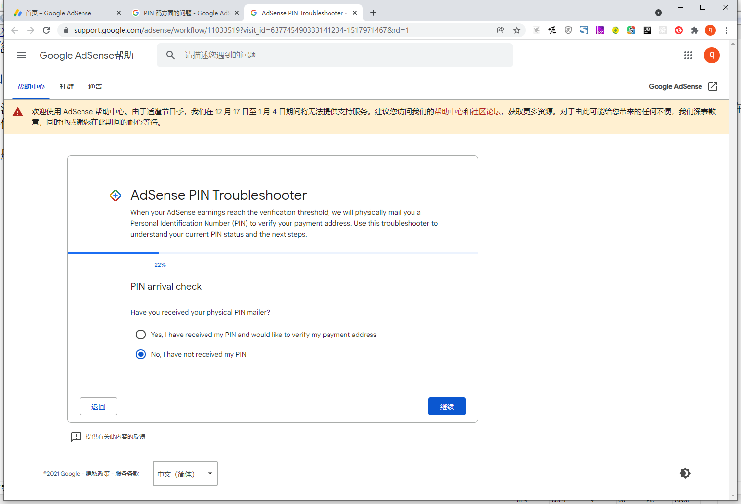Click the 继续 continue button
This screenshot has height=504, width=741.
pos(447,406)
